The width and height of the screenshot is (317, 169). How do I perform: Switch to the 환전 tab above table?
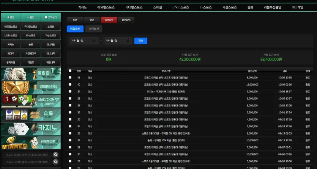click(x=92, y=20)
